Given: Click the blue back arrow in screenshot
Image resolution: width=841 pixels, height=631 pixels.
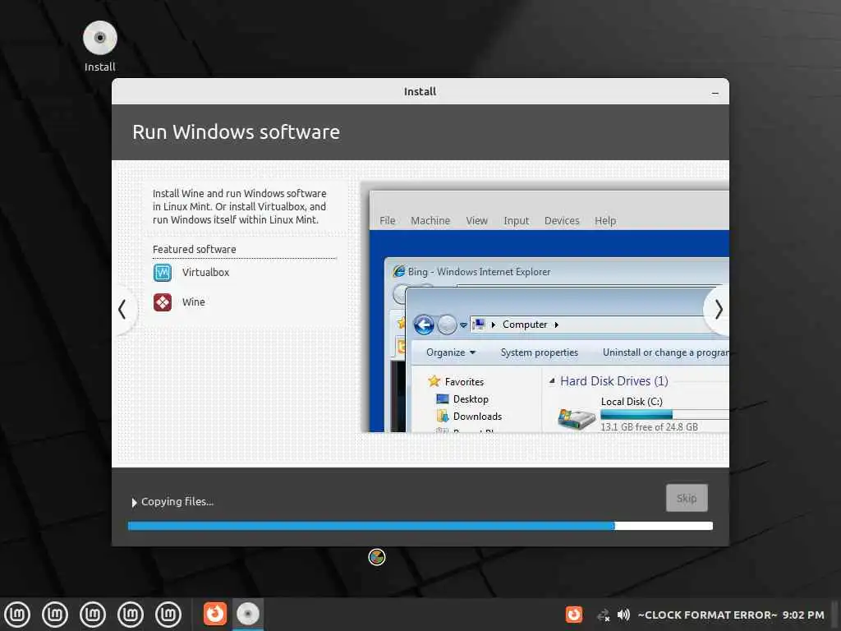Looking at the screenshot, I should (x=424, y=325).
